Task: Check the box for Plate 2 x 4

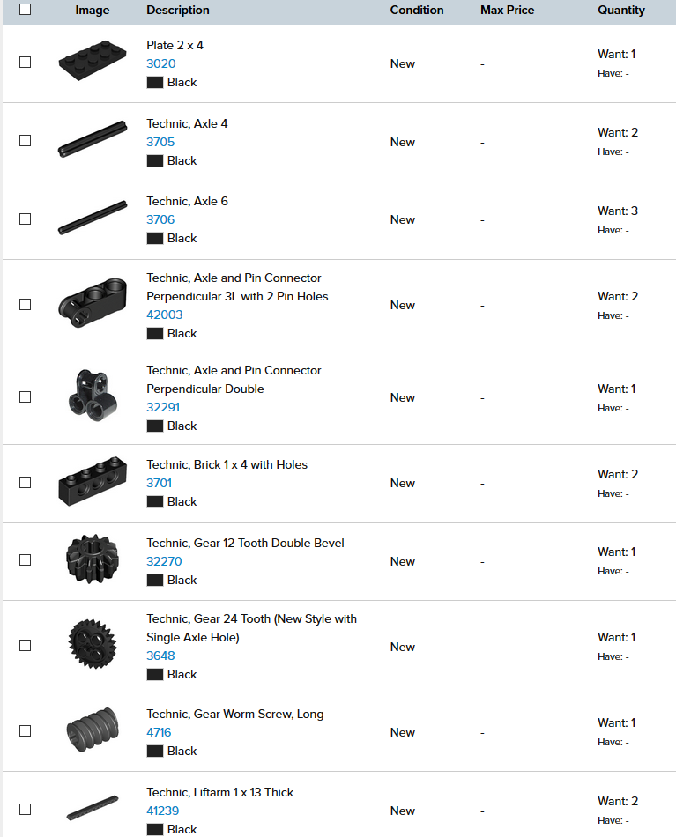Action: [x=25, y=62]
